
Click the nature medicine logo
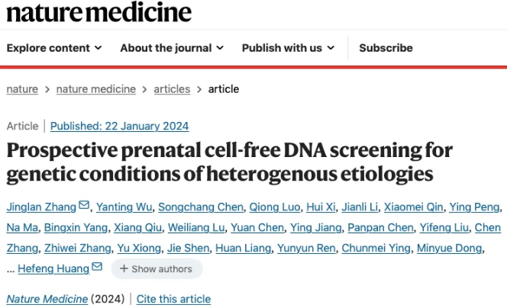[x=99, y=13]
